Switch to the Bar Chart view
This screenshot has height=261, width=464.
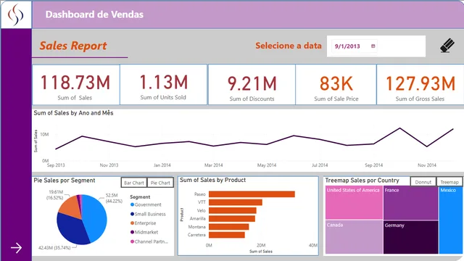133,183
